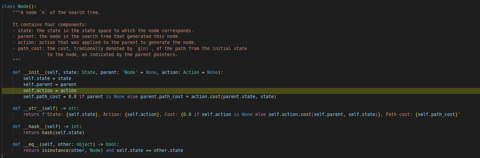Click the docstring line 'It contains four components:'

50,25
